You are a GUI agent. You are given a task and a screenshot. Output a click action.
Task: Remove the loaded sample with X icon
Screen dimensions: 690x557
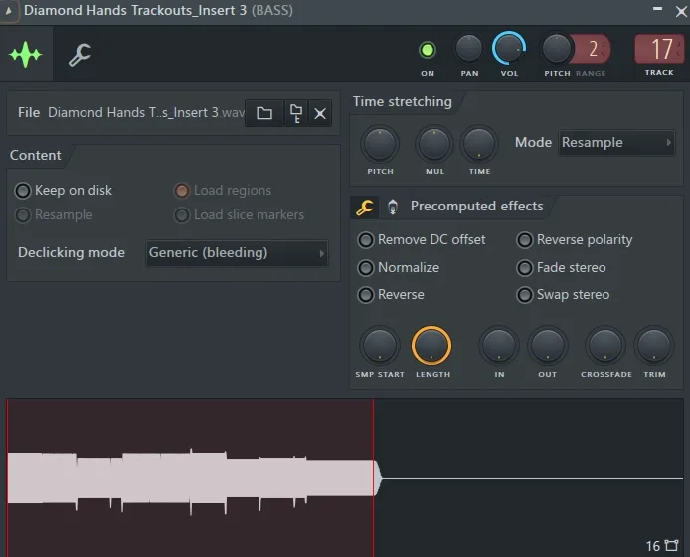(320, 113)
